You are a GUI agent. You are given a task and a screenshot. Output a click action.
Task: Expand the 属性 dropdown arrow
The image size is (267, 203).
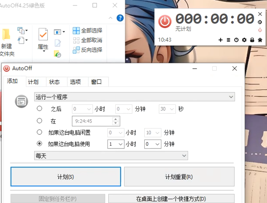tap(44, 51)
